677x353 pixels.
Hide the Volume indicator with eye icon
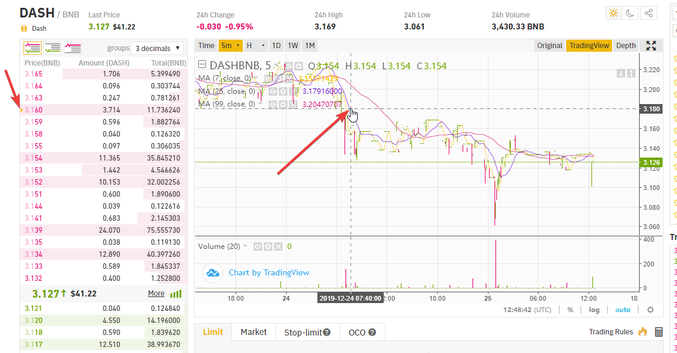(x=258, y=247)
